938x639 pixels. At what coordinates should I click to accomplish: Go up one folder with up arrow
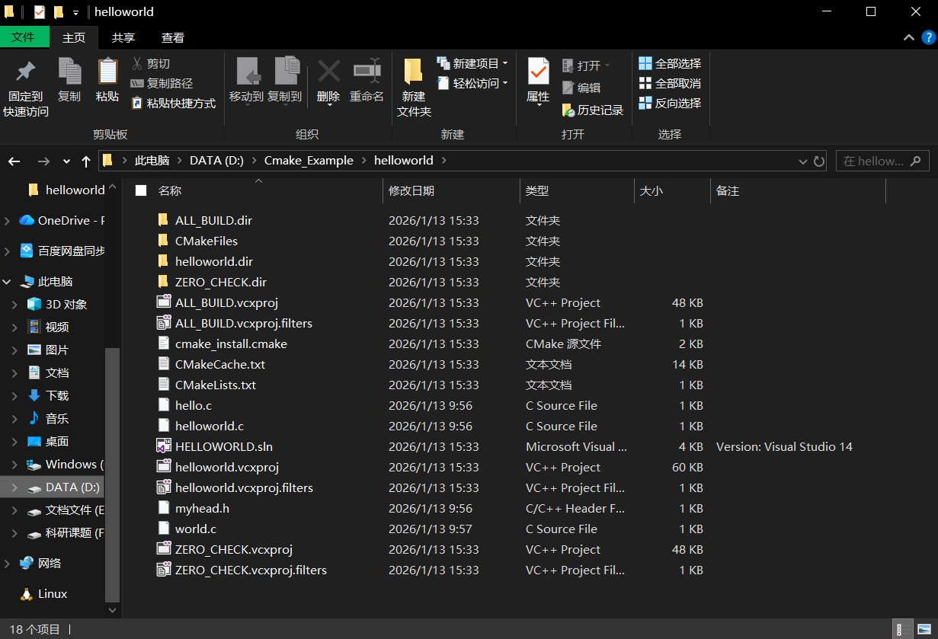(x=86, y=161)
